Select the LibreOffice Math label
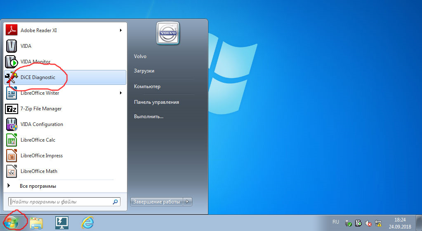 click(39, 171)
